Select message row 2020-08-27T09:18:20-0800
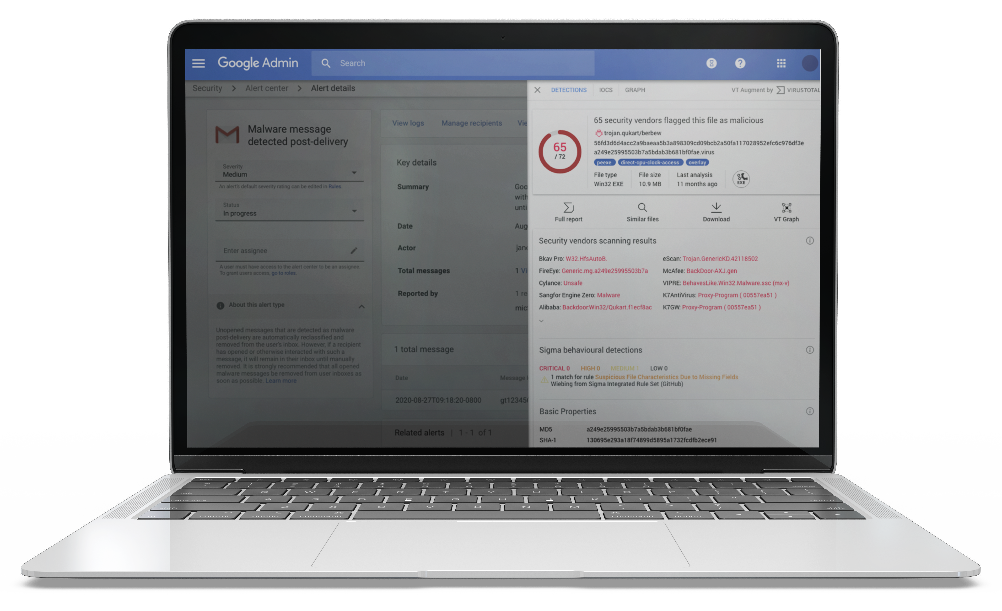The image size is (1002, 611). point(455,400)
